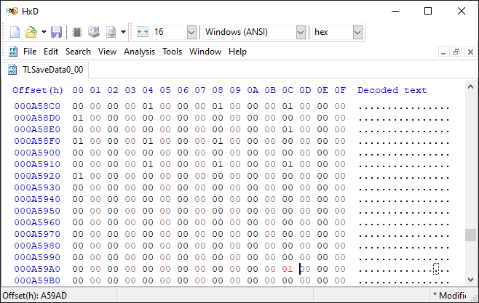Maximize the HxD main window

[428, 12]
